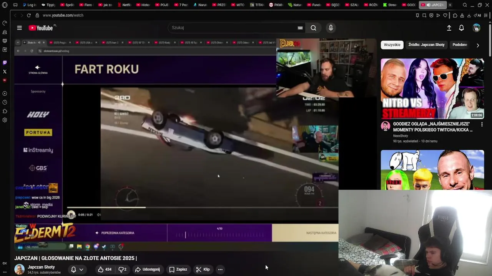
Task: Go back with the browser back arrow
Action: tap(15, 15)
